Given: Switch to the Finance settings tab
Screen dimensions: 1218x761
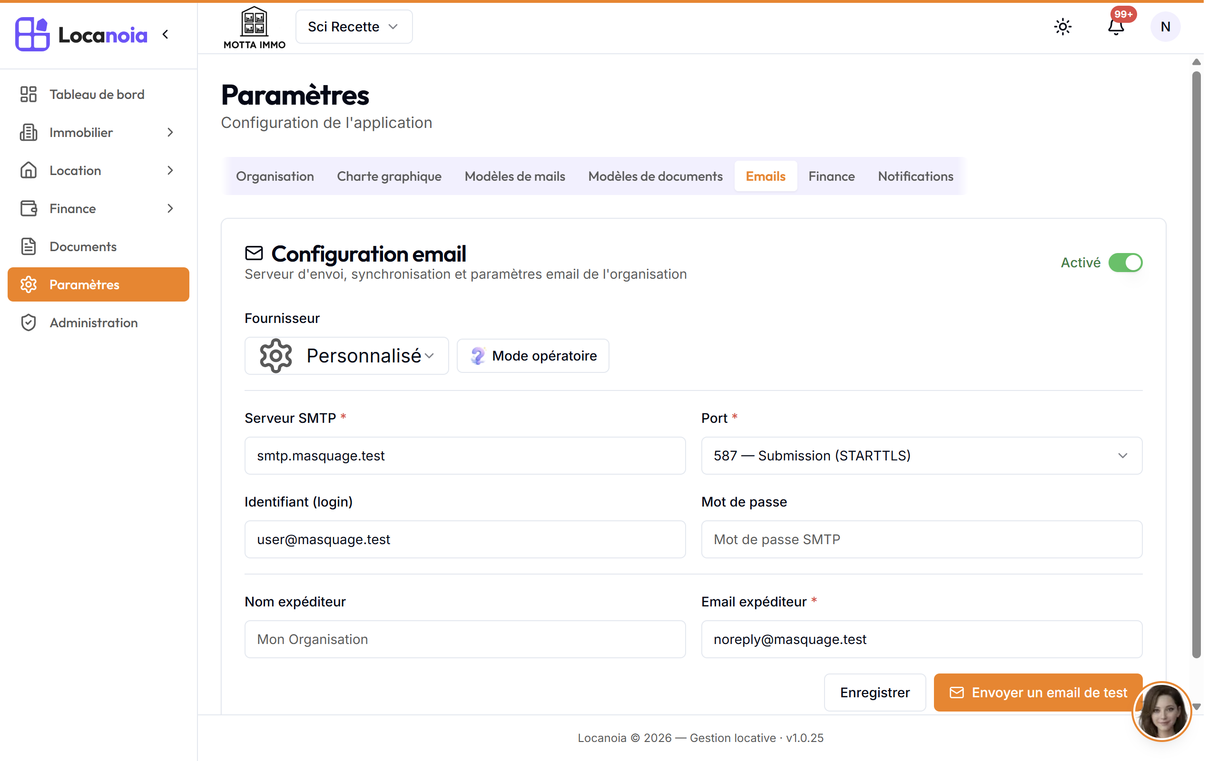Looking at the screenshot, I should pyautogui.click(x=832, y=176).
